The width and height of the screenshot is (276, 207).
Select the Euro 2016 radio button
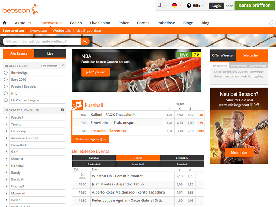click(x=6, y=80)
